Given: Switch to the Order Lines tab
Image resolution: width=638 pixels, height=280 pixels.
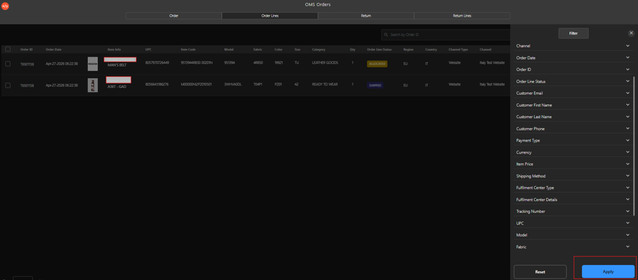Looking at the screenshot, I should [270, 16].
